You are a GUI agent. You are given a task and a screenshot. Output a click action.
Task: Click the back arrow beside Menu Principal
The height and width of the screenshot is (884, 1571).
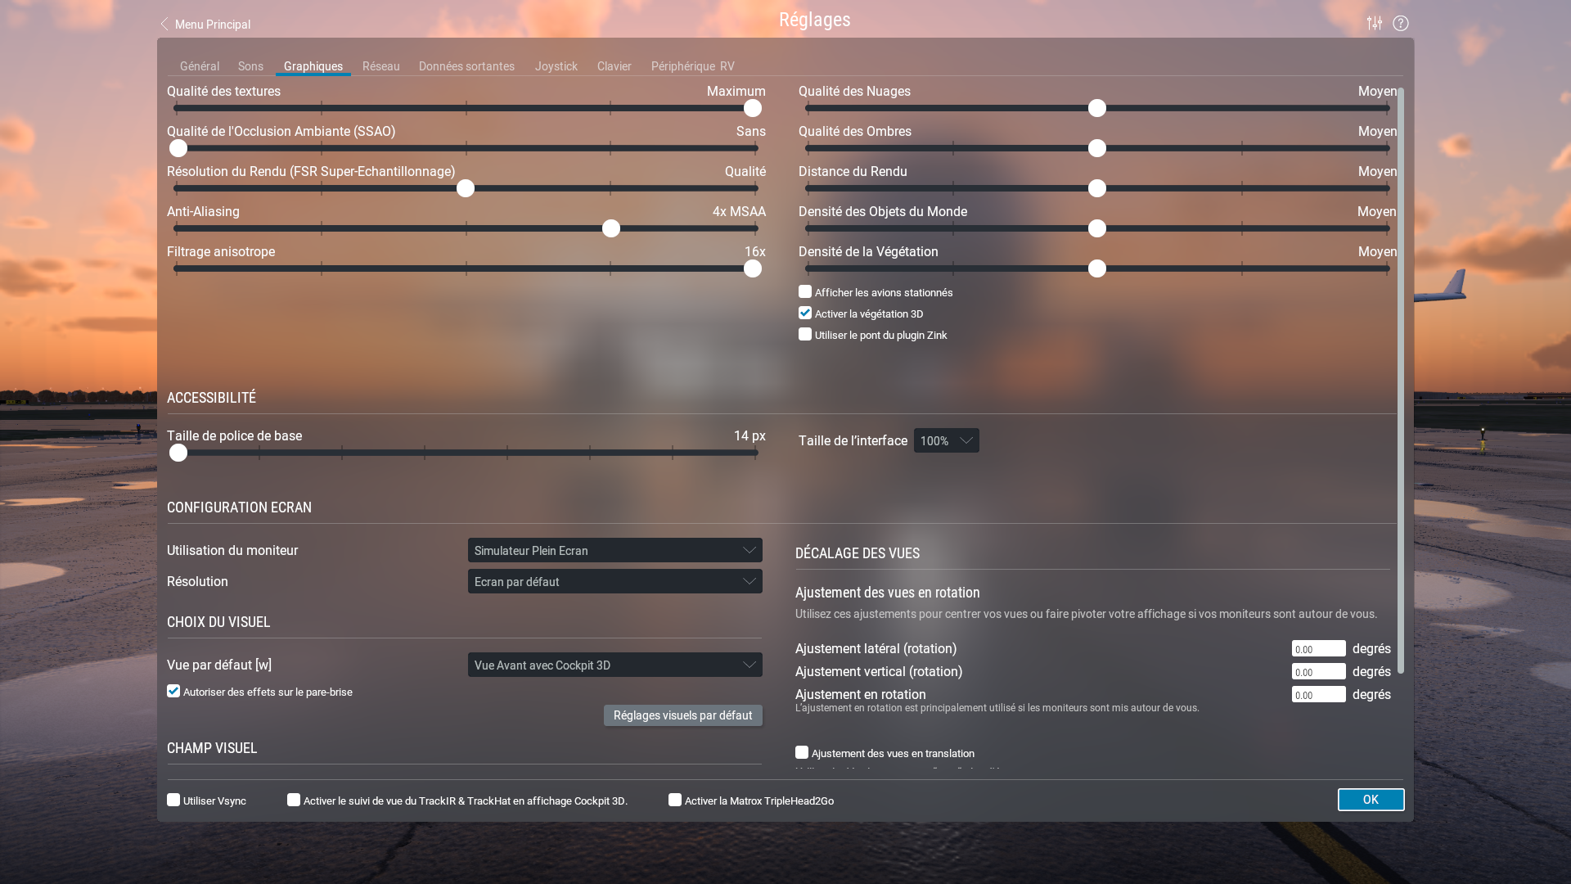pos(164,25)
